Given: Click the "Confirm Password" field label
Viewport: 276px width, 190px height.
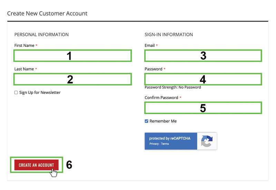Looking at the screenshot, I should tap(161, 98).
